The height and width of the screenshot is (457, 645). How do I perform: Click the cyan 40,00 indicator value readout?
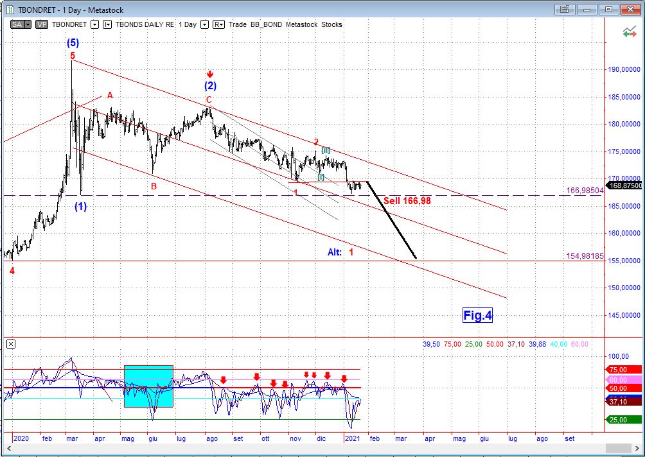pyautogui.click(x=559, y=344)
